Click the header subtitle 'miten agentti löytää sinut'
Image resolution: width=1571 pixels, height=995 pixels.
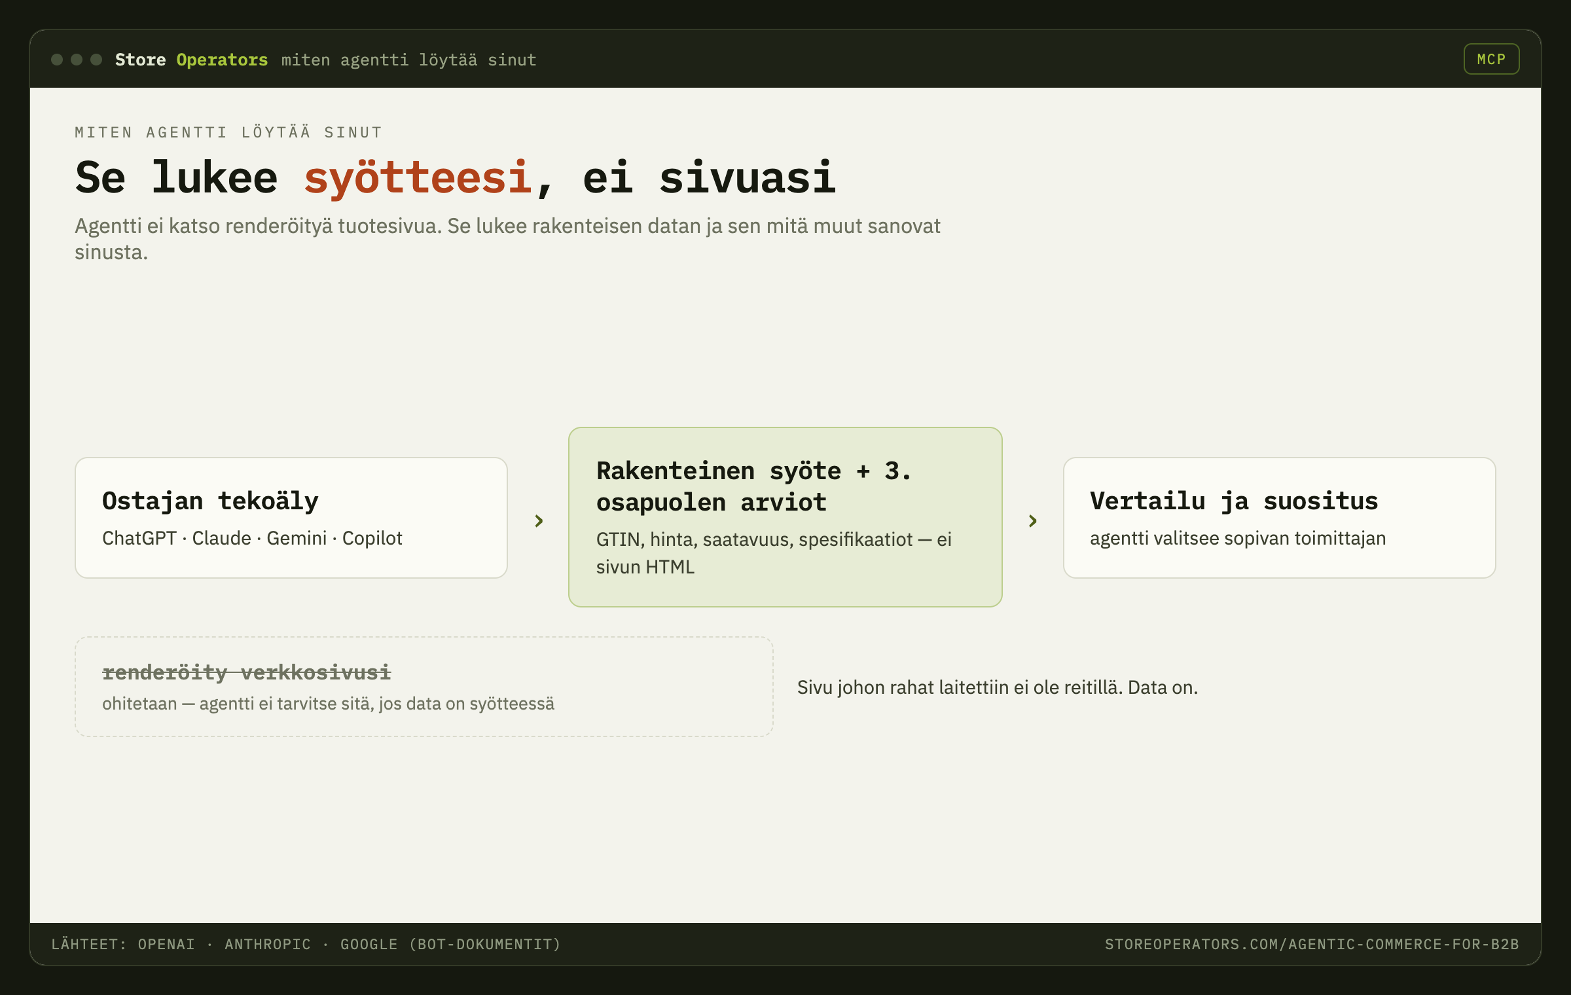408,60
